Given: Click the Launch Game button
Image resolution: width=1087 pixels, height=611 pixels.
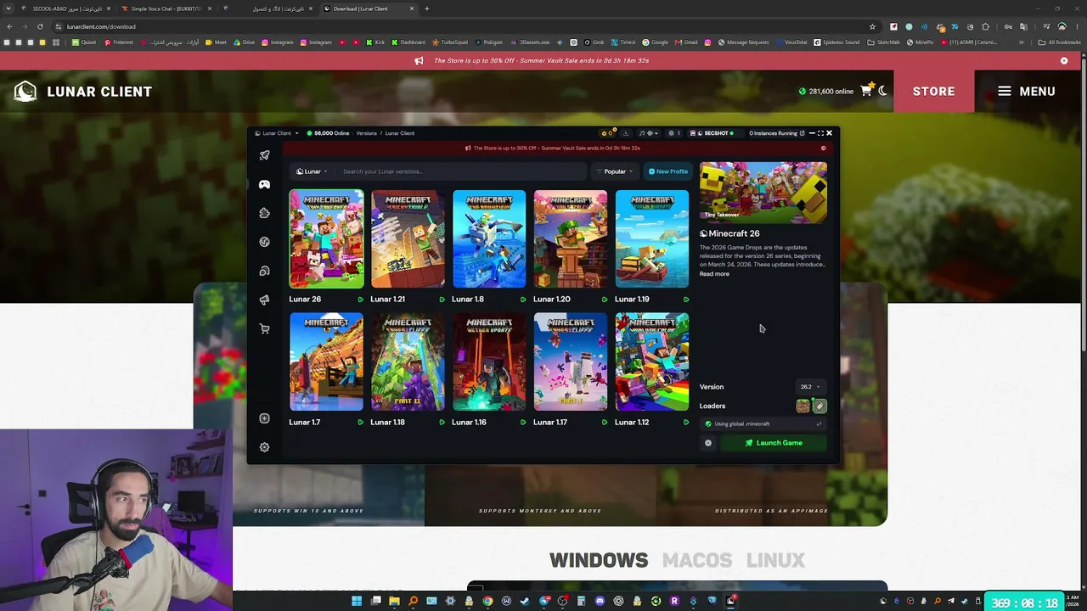Looking at the screenshot, I should pos(774,443).
